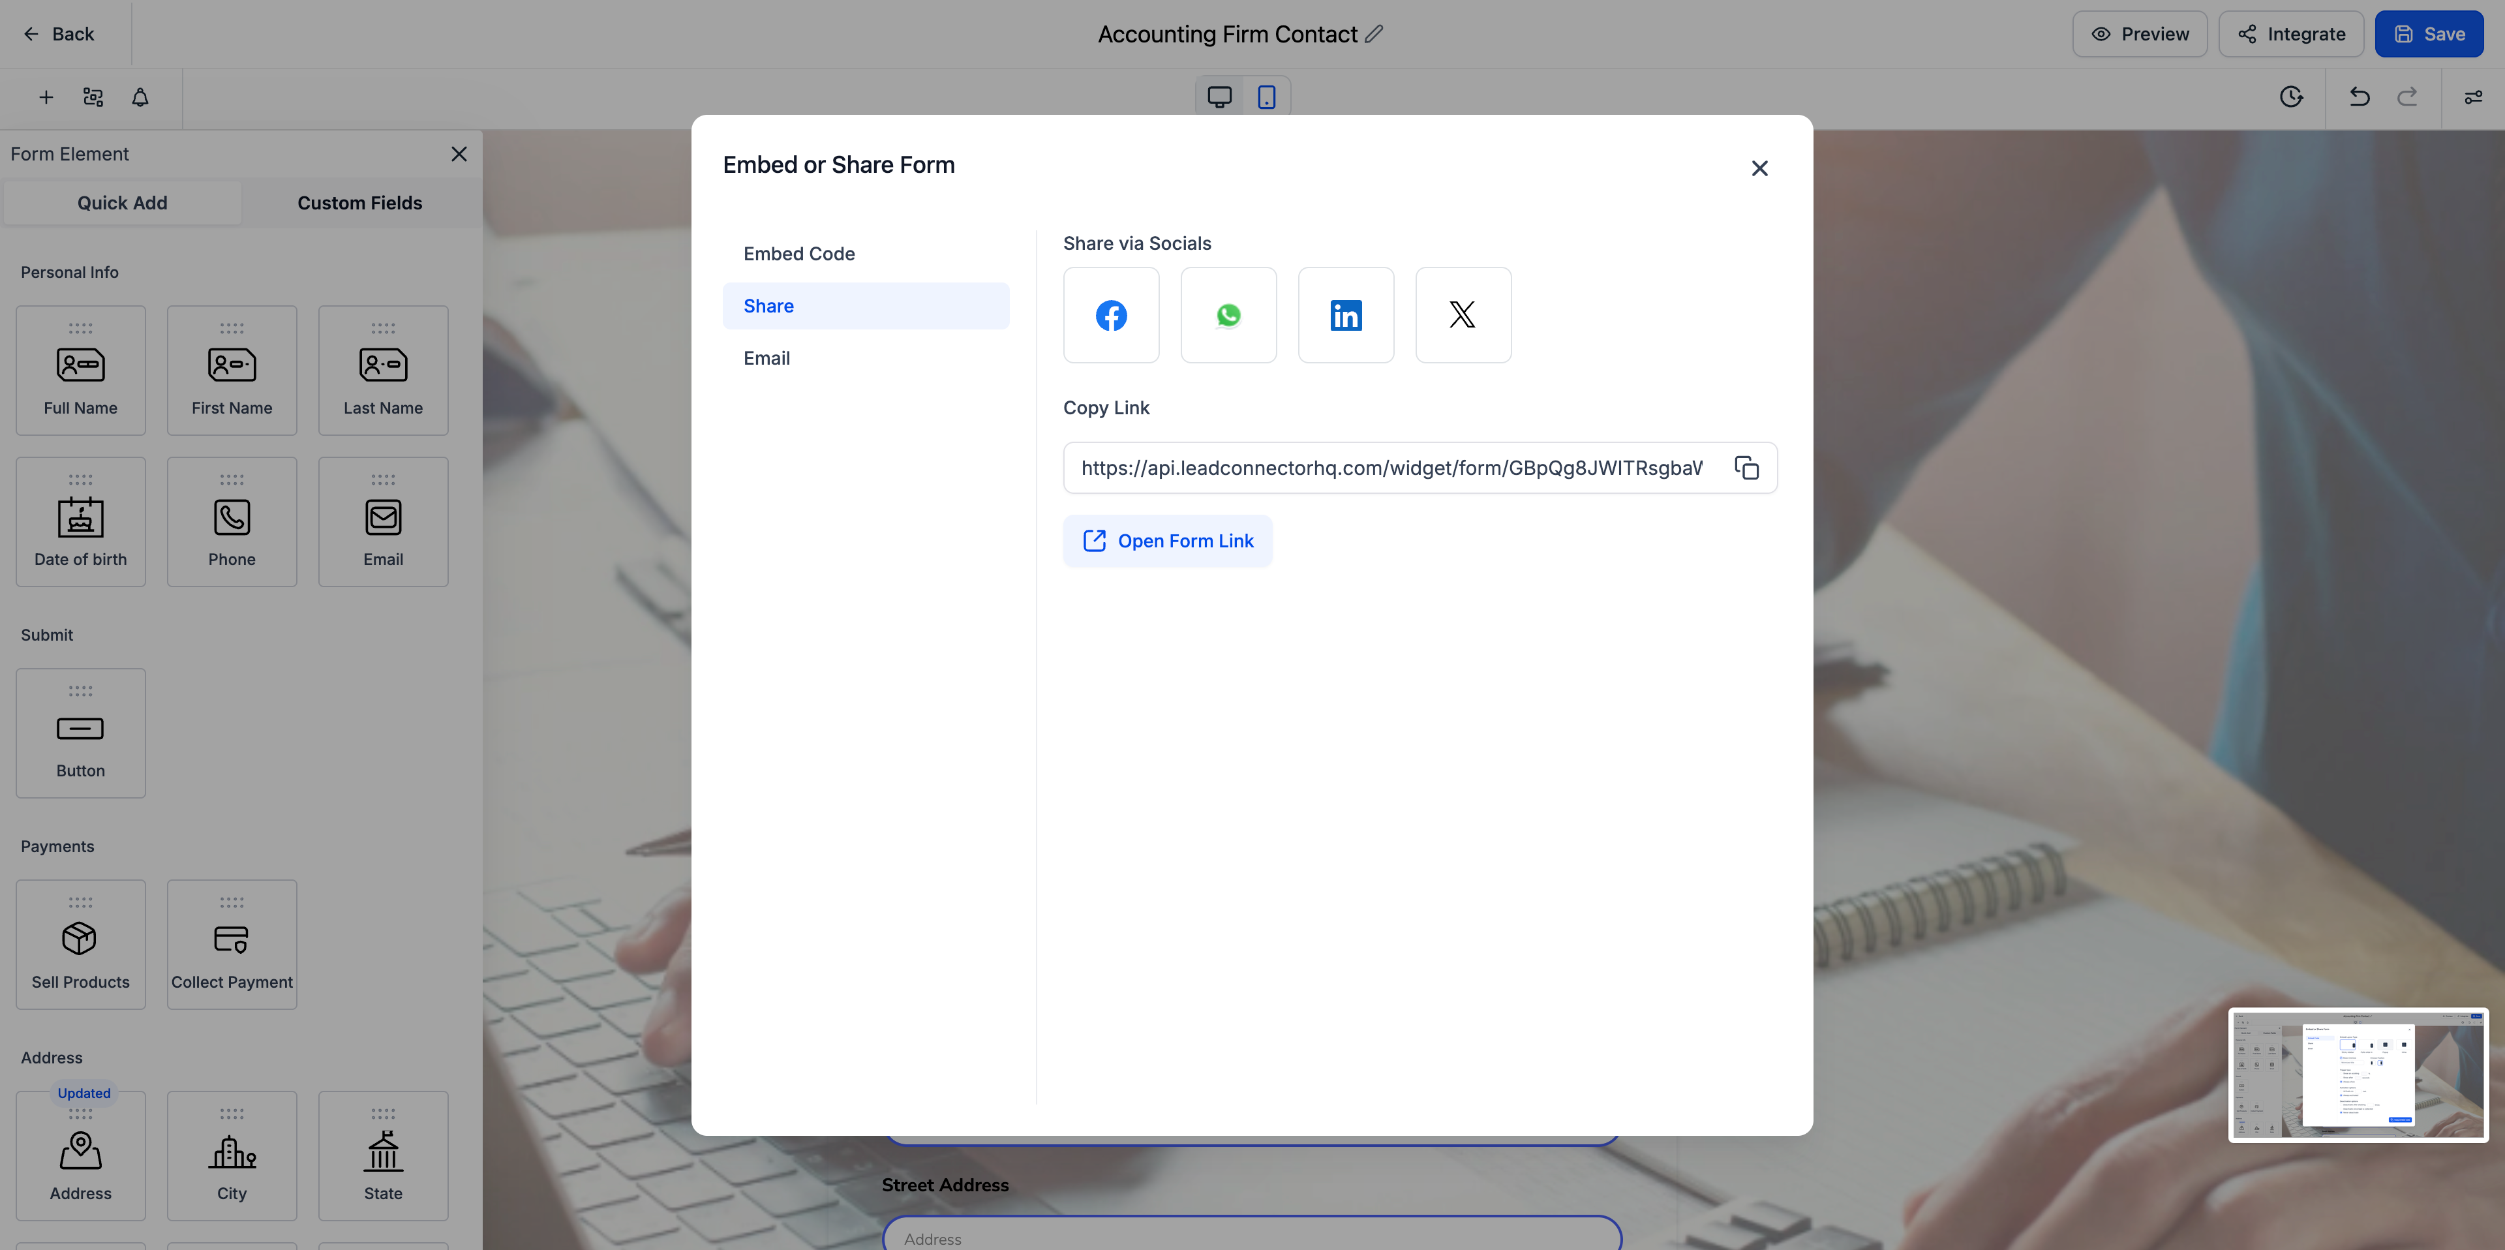2505x1250 pixels.
Task: Undo the last change
Action: [2359, 97]
